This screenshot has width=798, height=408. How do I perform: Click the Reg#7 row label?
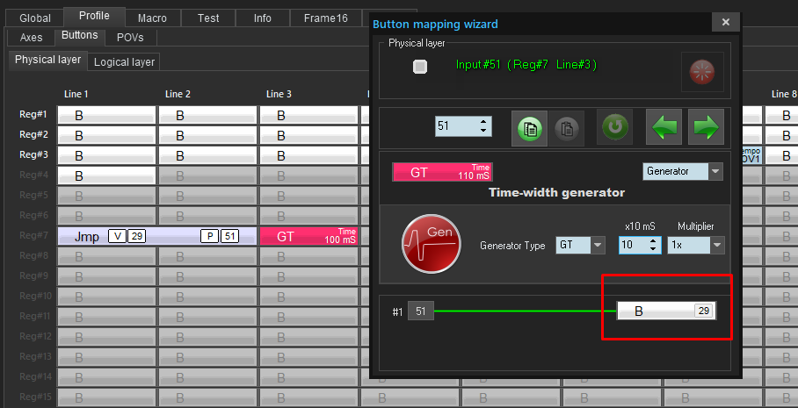(33, 235)
